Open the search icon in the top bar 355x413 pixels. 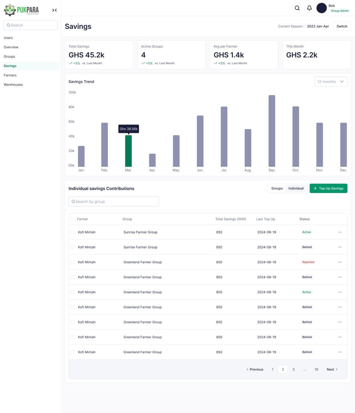coord(297,8)
